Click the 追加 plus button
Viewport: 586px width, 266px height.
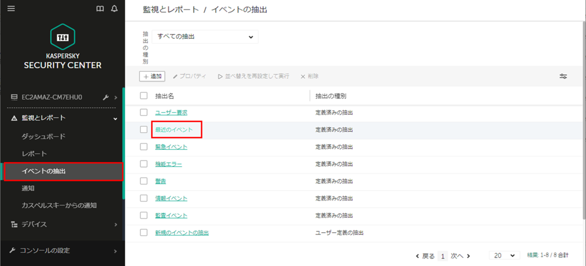click(152, 76)
